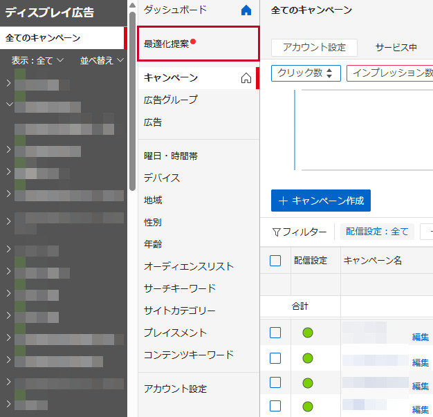Toggle the select-all checkbox in table header
This screenshot has height=417, width=433.
click(275, 261)
